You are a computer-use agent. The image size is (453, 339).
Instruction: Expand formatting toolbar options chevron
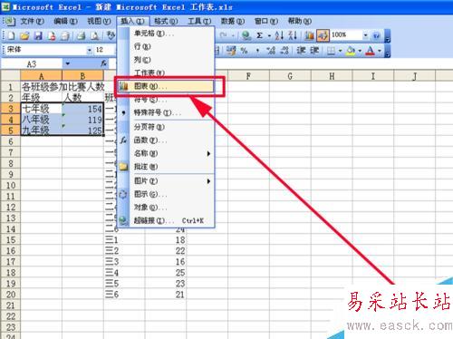388,51
